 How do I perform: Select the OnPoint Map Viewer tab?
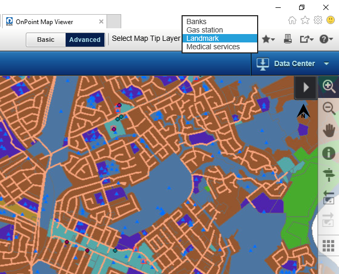(44, 22)
